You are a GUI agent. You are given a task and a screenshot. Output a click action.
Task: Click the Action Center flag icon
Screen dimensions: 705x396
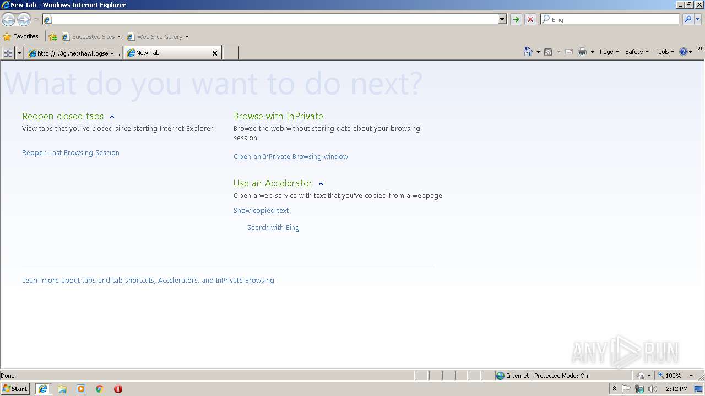pyautogui.click(x=626, y=389)
